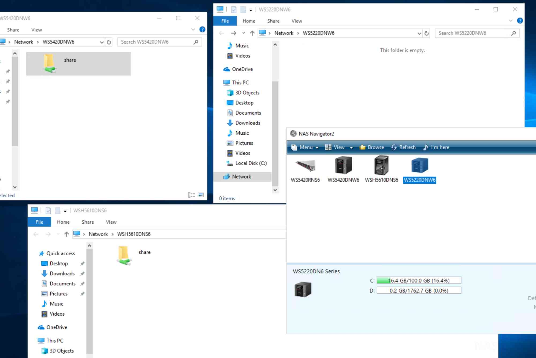The image size is (536, 358).
Task: Click the C: drive usage bar for WS5220DN6
Action: [419, 280]
